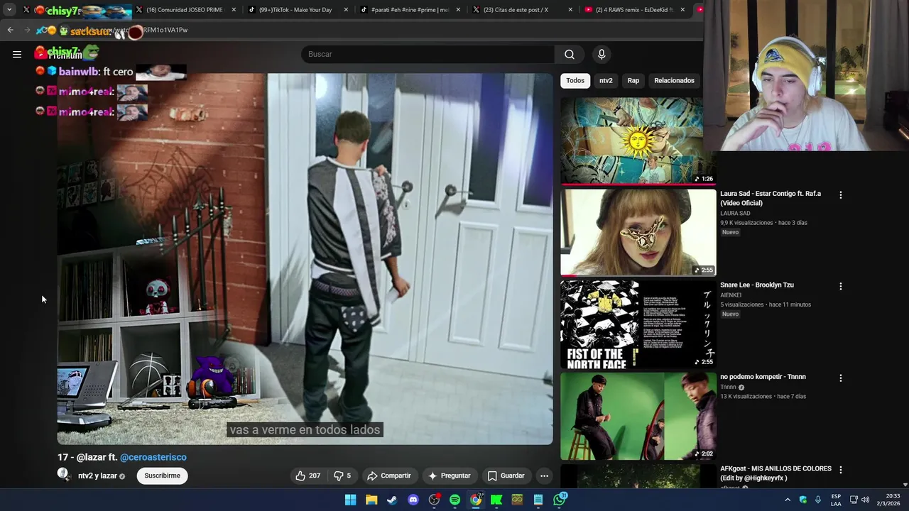Open ESP LAA input language switcher

(836, 500)
